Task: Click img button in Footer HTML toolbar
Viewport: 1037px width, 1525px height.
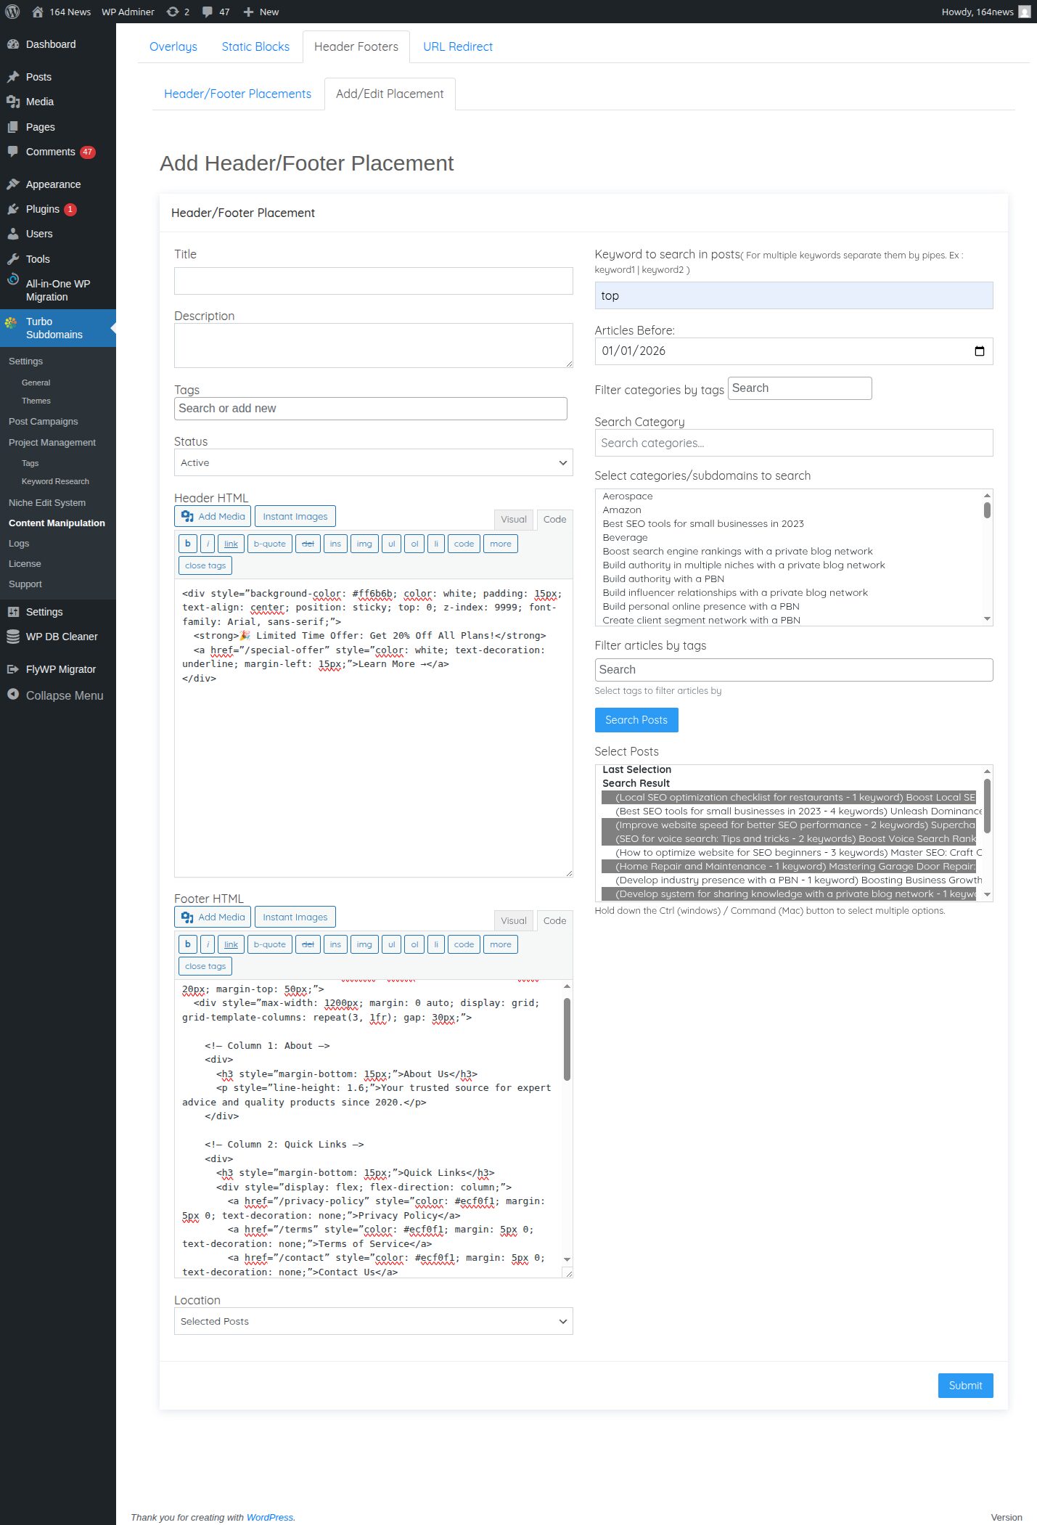Action: tap(364, 944)
